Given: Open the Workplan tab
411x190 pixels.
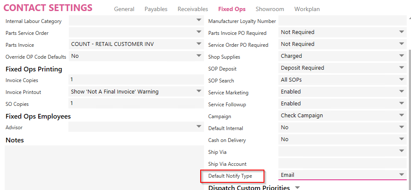Looking at the screenshot, I should coord(307,9).
